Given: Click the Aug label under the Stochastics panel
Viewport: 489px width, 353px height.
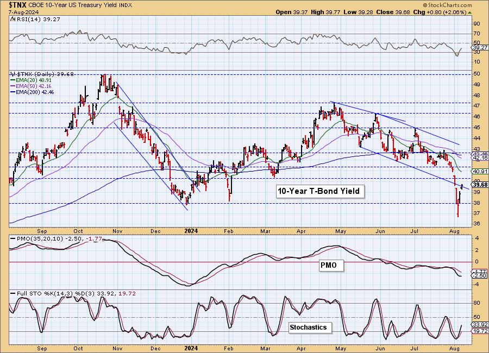Looking at the screenshot, I should (454, 348).
